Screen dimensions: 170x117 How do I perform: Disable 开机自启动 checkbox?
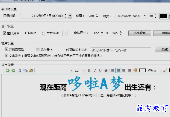pyautogui.click(x=6, y=49)
